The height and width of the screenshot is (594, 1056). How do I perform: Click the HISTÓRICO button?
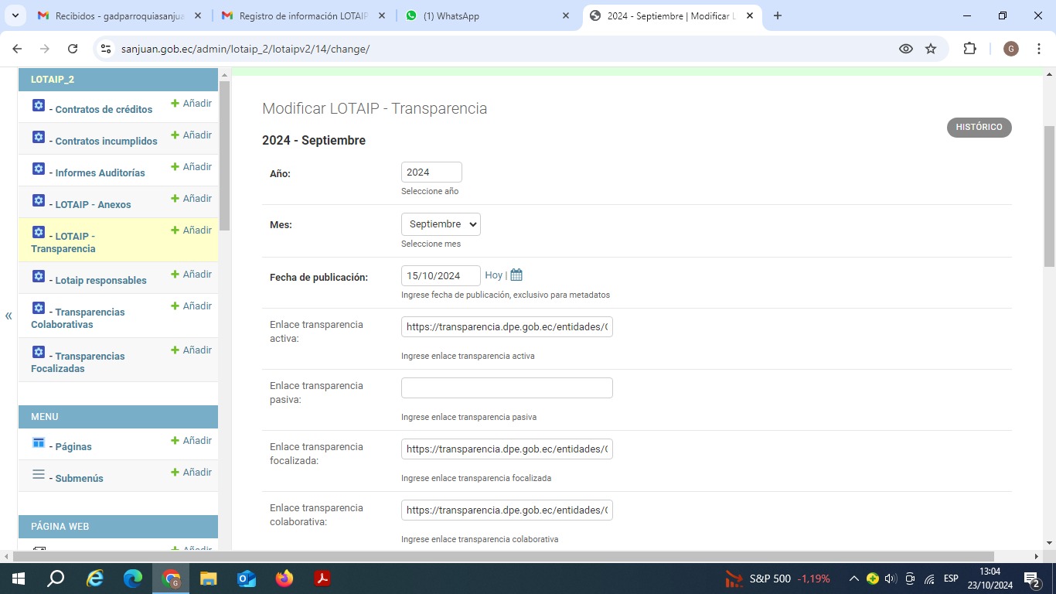click(979, 128)
